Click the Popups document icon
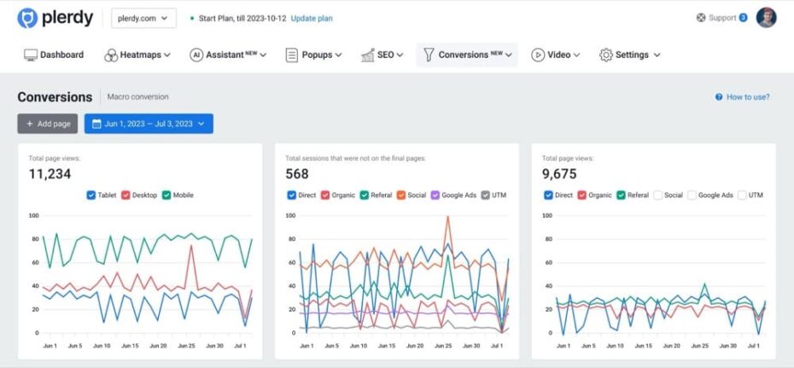The width and height of the screenshot is (794, 368). 291,55
